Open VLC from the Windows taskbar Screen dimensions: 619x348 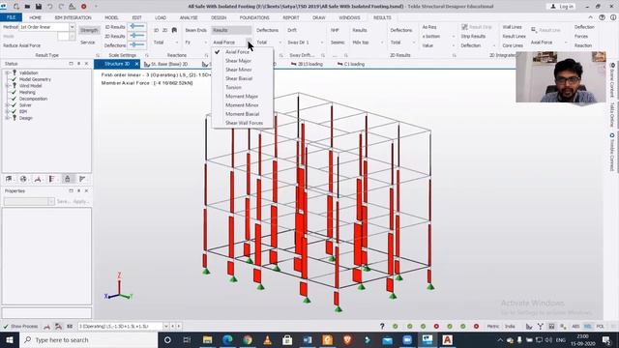tap(267, 339)
